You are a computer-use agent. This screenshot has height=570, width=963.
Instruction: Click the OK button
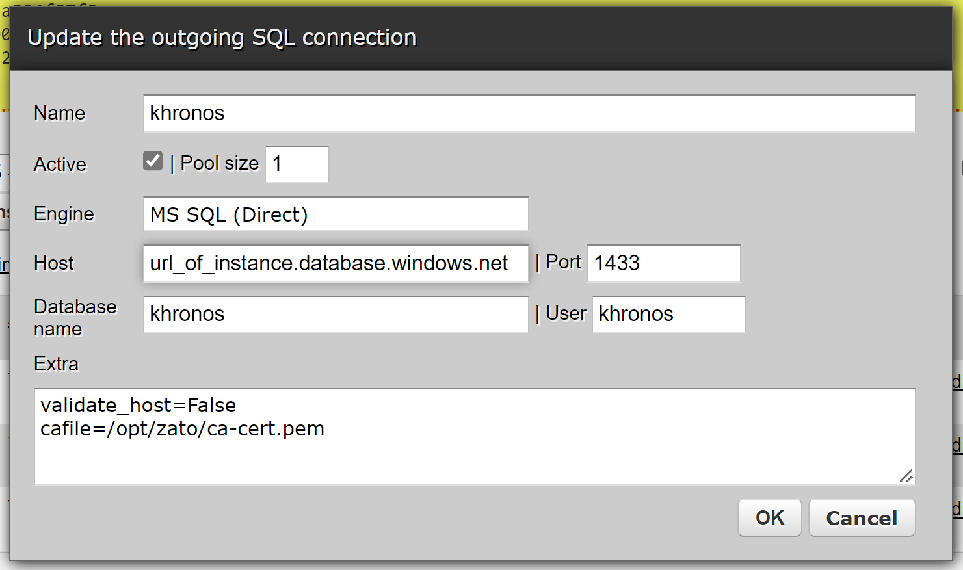(769, 517)
